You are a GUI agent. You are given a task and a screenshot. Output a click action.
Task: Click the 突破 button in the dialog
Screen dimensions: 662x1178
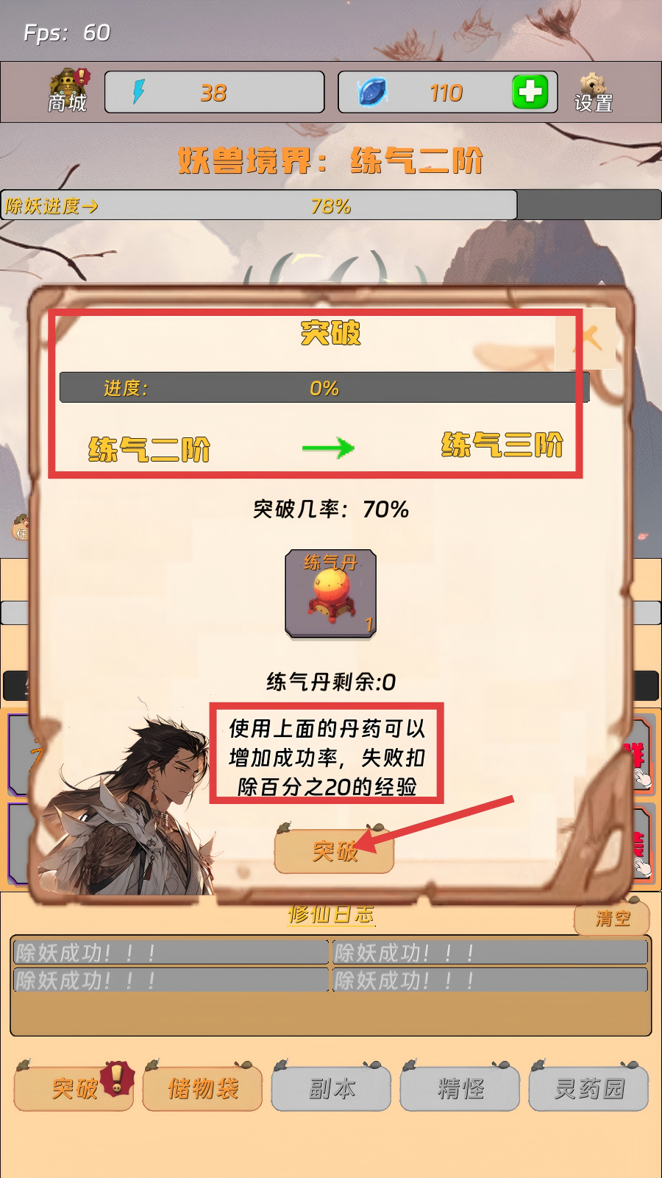(334, 850)
